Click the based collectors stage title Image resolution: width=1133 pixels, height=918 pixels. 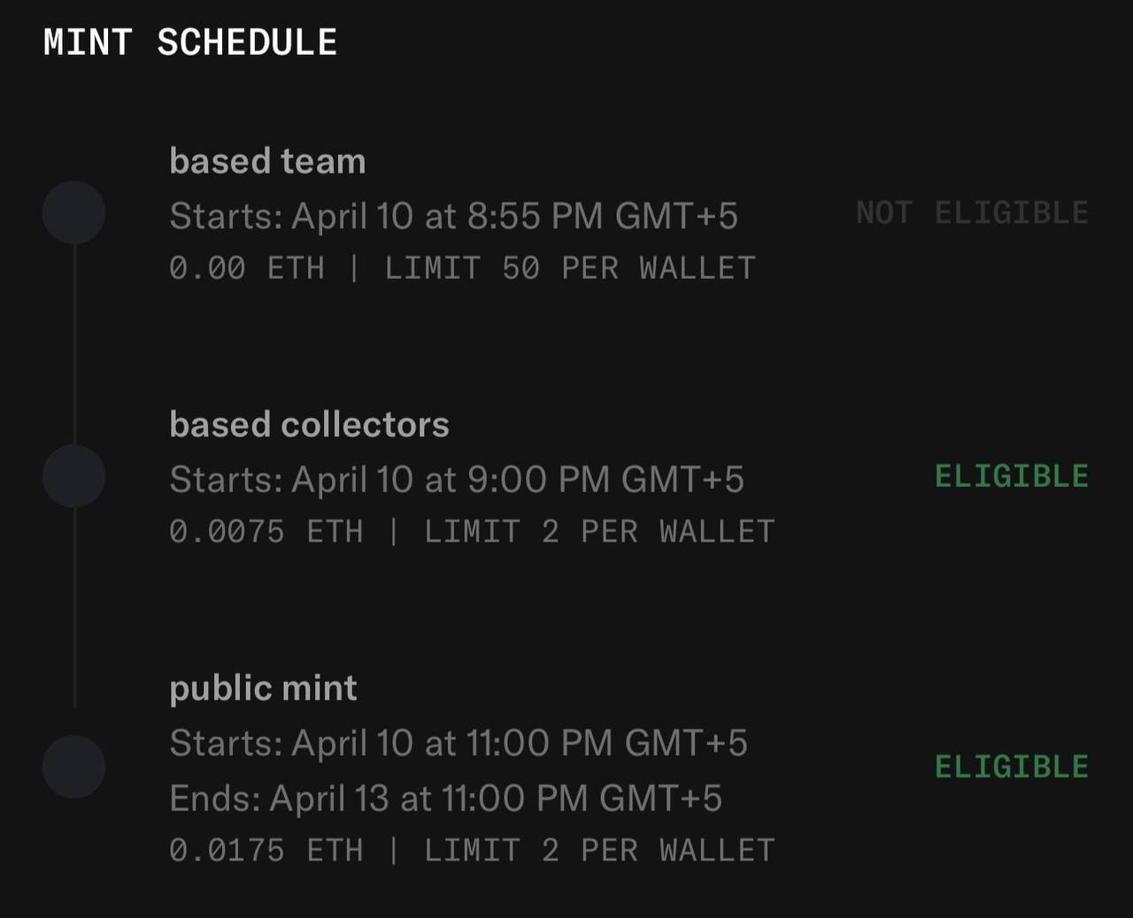(309, 425)
